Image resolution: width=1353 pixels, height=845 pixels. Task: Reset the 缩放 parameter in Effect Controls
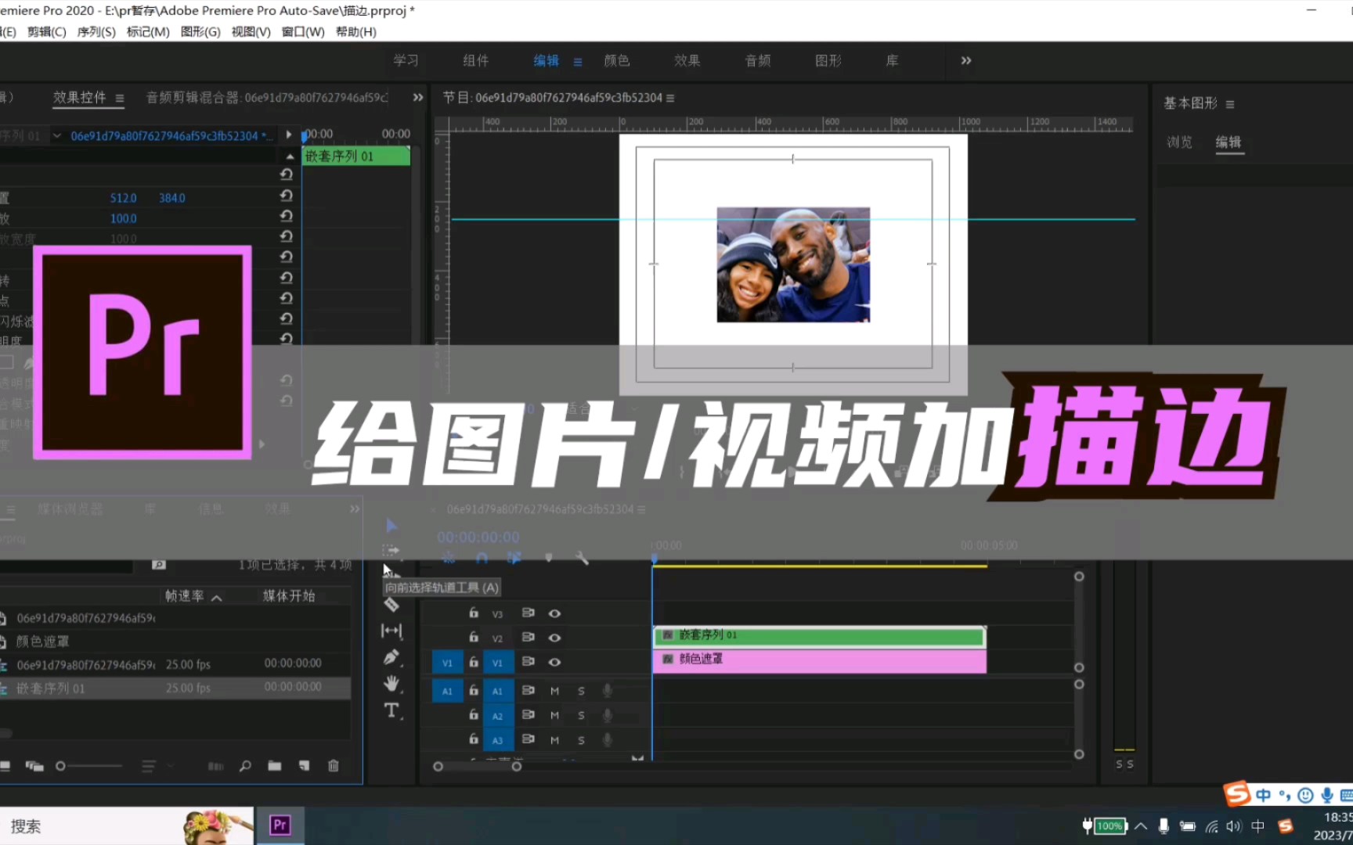pyautogui.click(x=286, y=216)
